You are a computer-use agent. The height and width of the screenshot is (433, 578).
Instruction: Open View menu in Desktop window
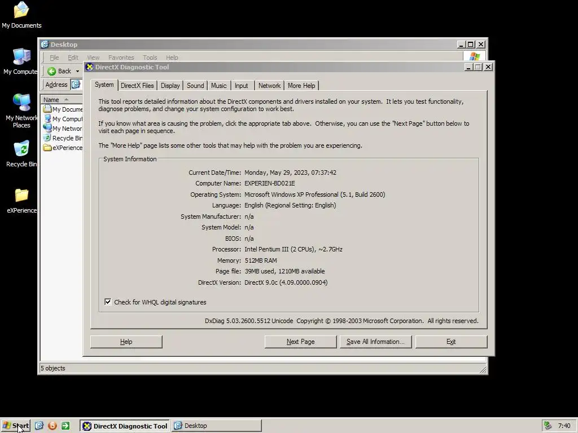pos(93,58)
